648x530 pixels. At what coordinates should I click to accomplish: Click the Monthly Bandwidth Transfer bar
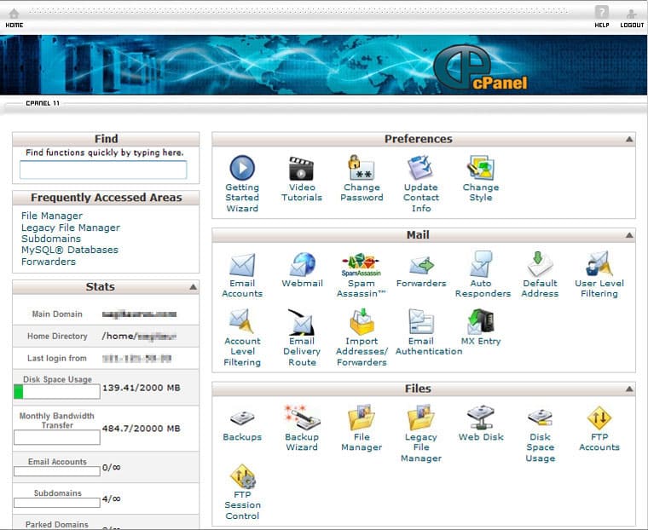tap(56, 437)
